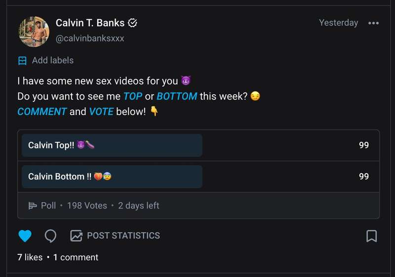Bookmark this post
The width and height of the screenshot is (395, 277).
click(x=371, y=236)
